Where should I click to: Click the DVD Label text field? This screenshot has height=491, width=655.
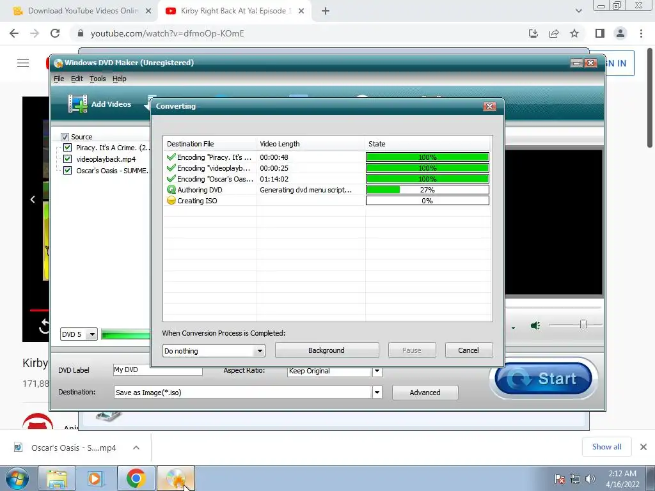tap(158, 369)
